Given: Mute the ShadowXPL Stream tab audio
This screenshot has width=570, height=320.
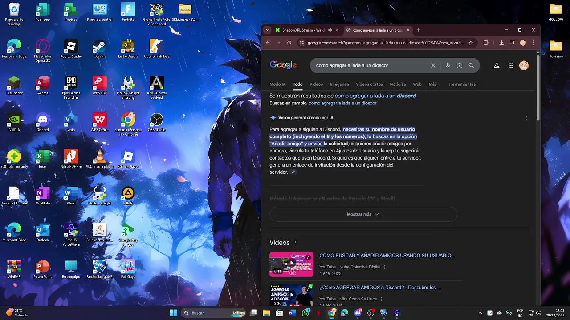Looking at the screenshot, I should 330,30.
